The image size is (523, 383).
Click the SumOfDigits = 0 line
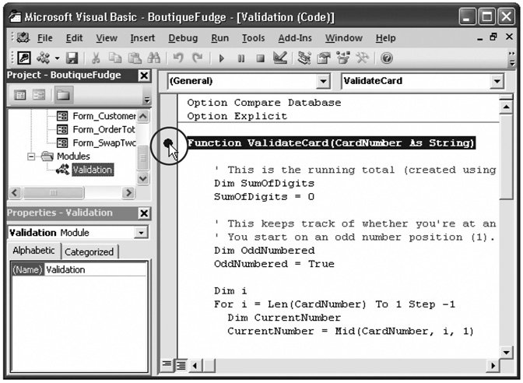click(264, 197)
